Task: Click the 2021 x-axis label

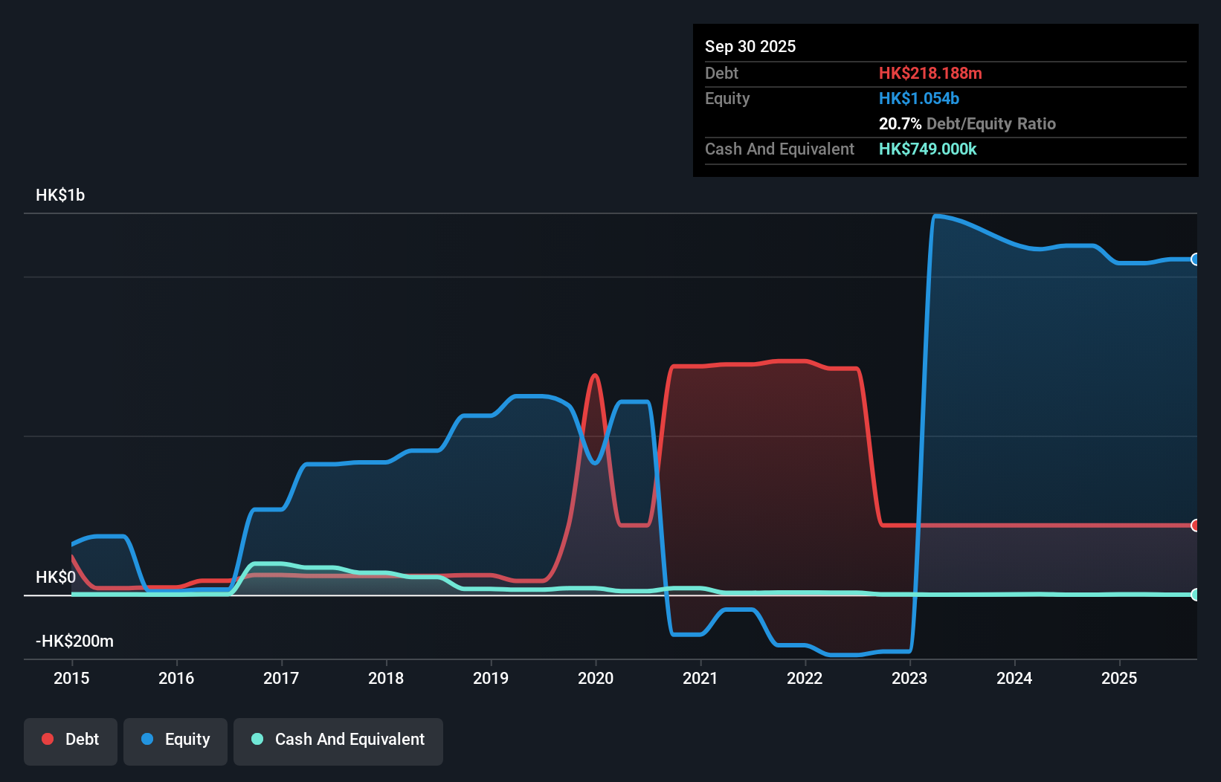Action: (x=700, y=678)
